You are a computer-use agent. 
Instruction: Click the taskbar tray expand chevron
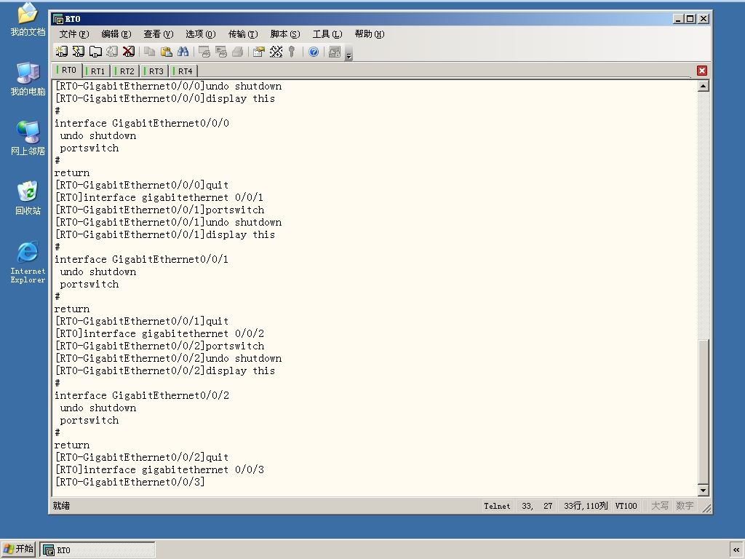click(x=736, y=550)
